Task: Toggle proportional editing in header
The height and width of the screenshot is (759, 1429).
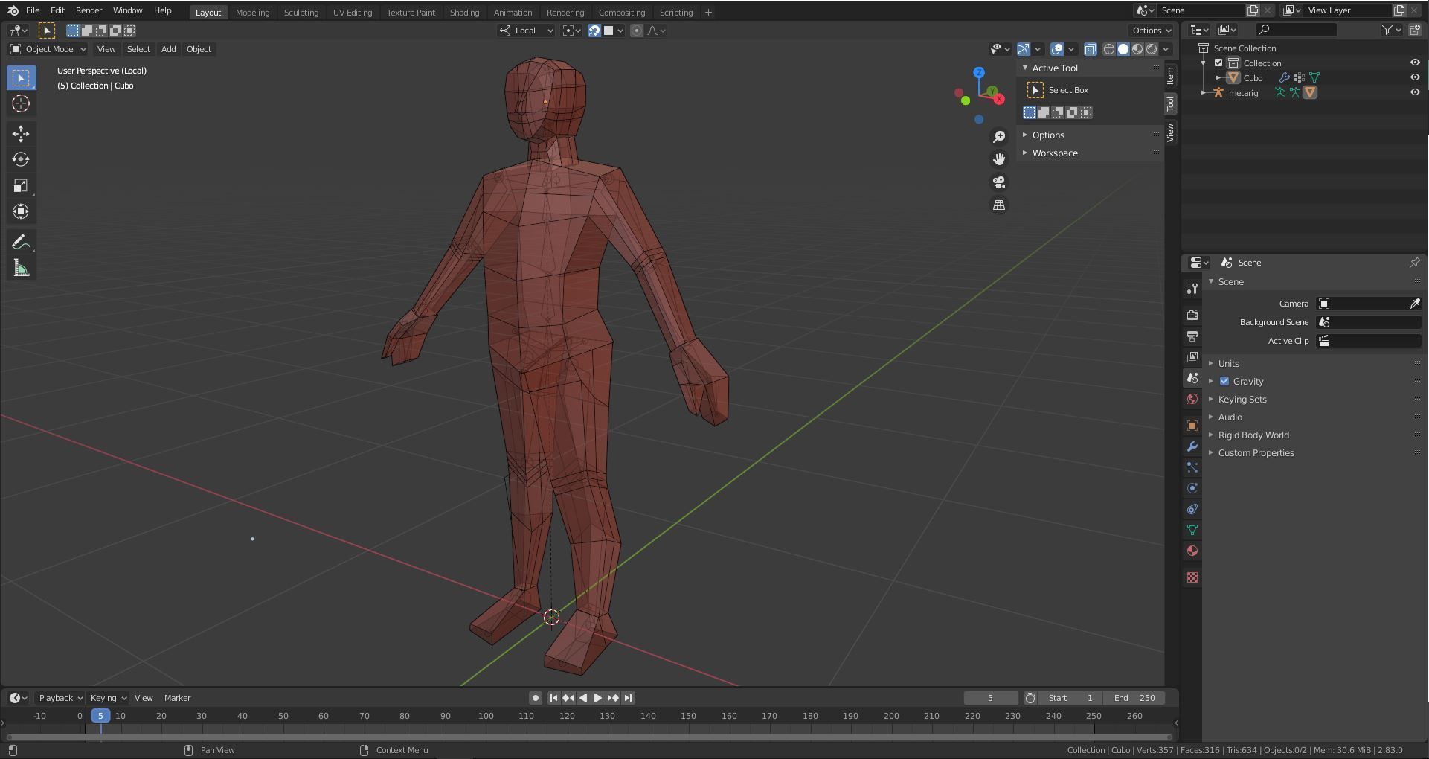Action: pos(637,31)
